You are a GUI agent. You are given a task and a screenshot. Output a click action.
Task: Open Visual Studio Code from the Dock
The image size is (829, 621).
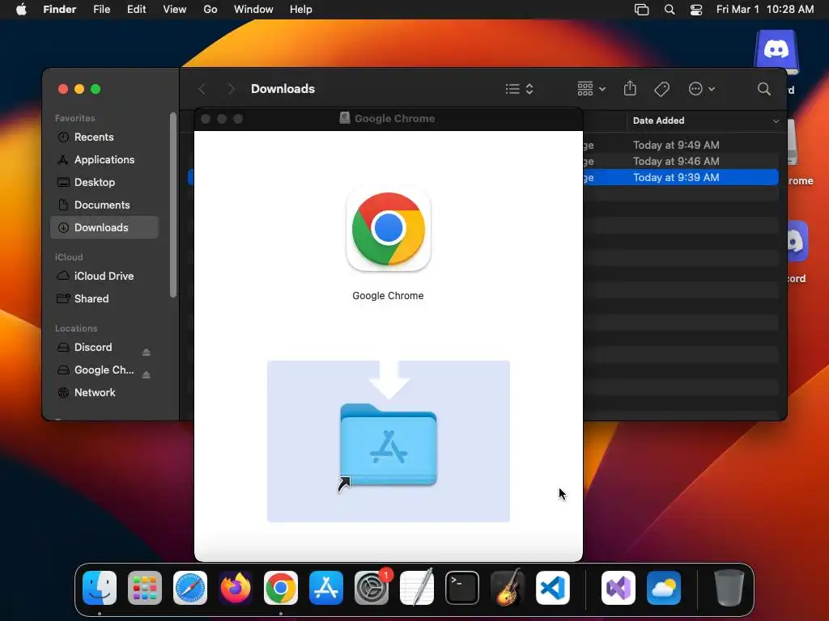click(553, 588)
